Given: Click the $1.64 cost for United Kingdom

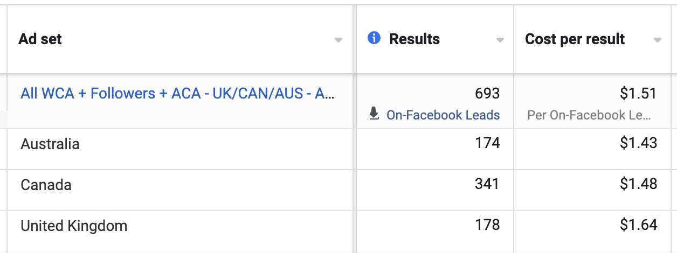Looking at the screenshot, I should pos(638,224).
